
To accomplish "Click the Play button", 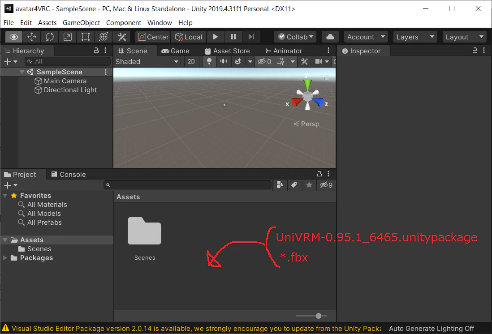I will [216, 37].
